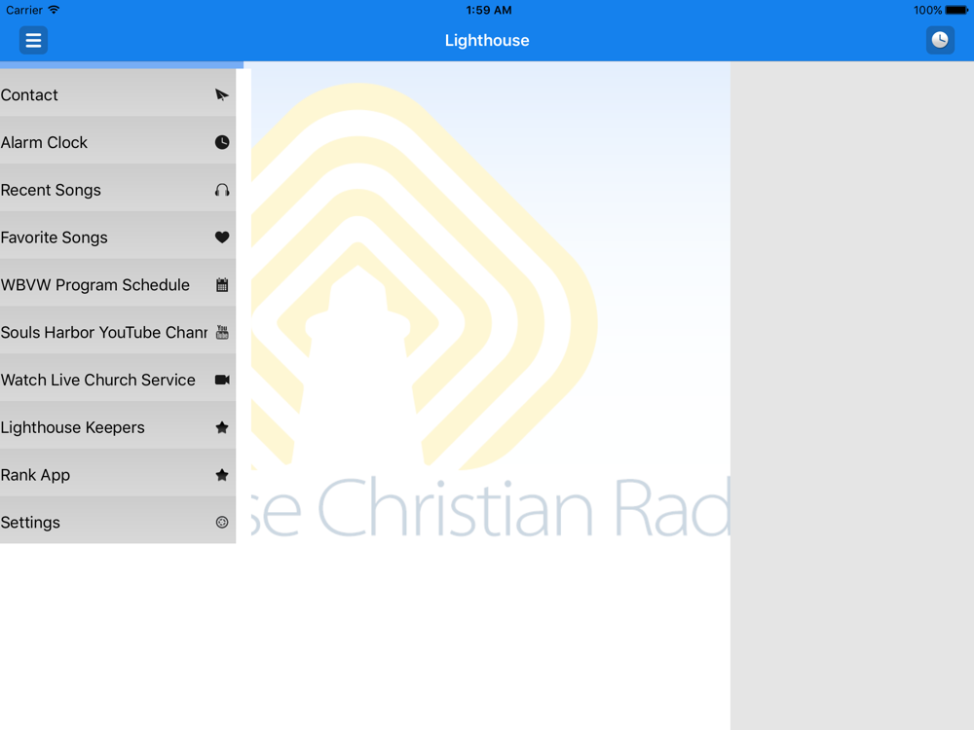Tap the Wi-Fi status icon

[54, 10]
